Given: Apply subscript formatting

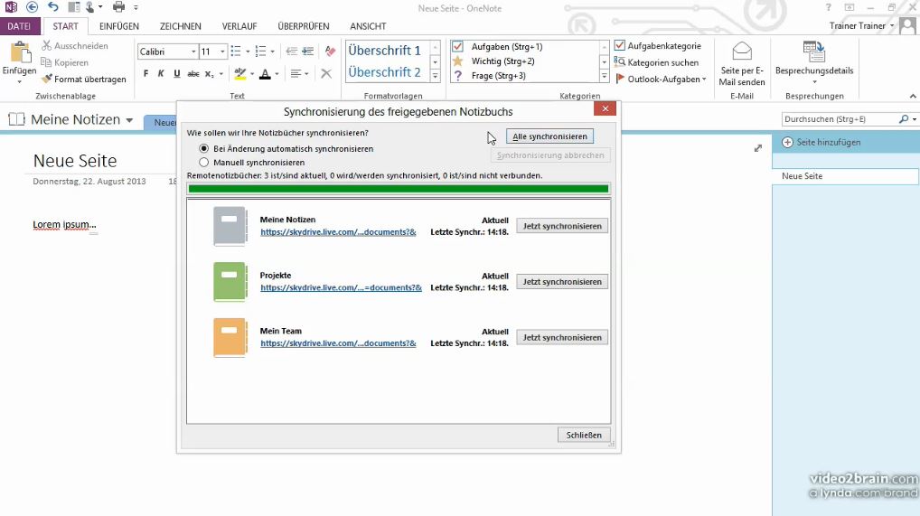Looking at the screenshot, I should tap(209, 73).
